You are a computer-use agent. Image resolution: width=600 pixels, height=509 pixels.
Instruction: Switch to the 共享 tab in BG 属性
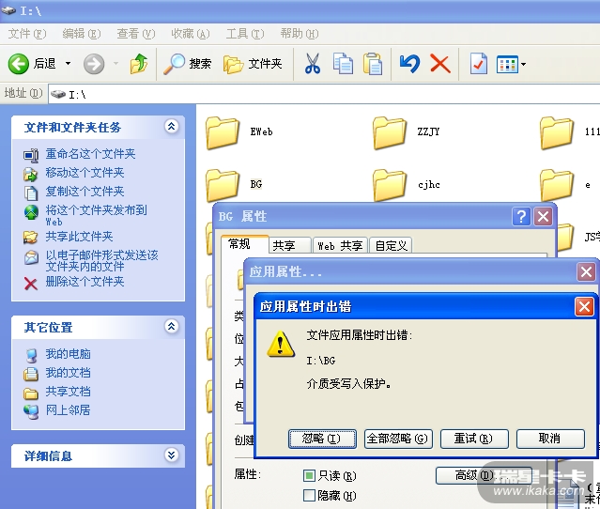point(289,245)
